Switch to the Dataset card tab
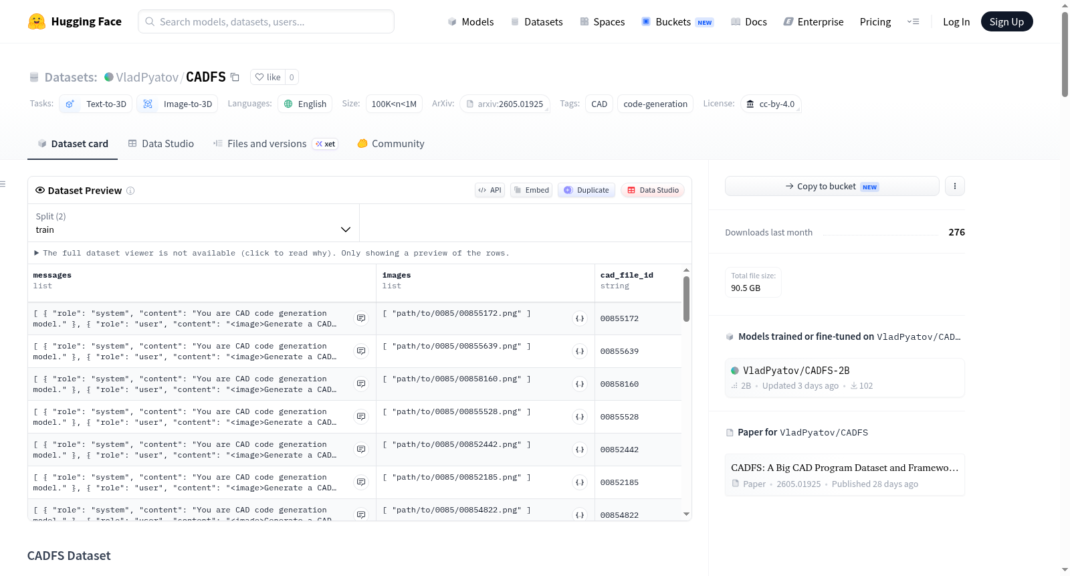Viewport: 1070px width, 576px height. point(72,143)
